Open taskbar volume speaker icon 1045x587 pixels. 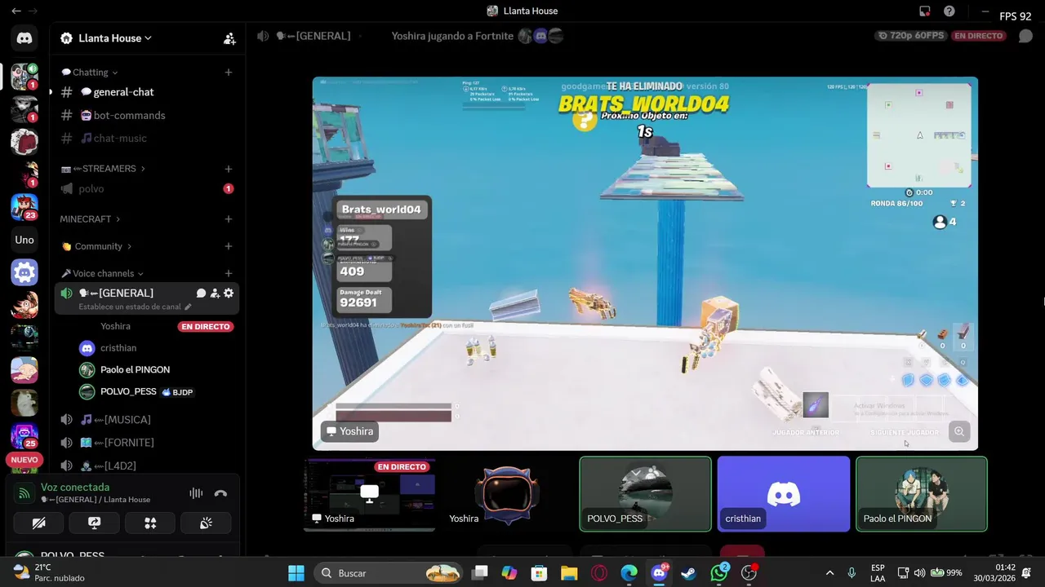click(x=919, y=573)
